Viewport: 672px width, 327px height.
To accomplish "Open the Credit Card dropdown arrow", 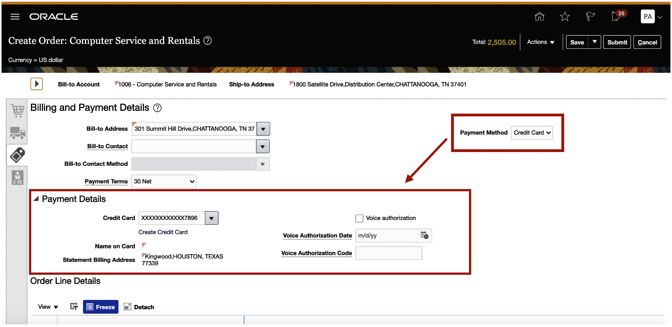I will click(x=211, y=218).
